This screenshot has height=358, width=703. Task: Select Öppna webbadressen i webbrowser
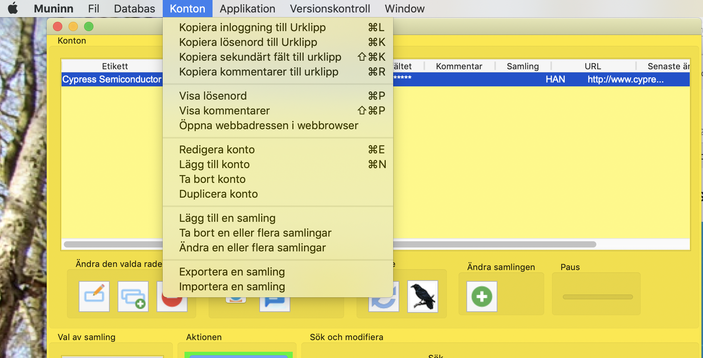click(x=269, y=125)
